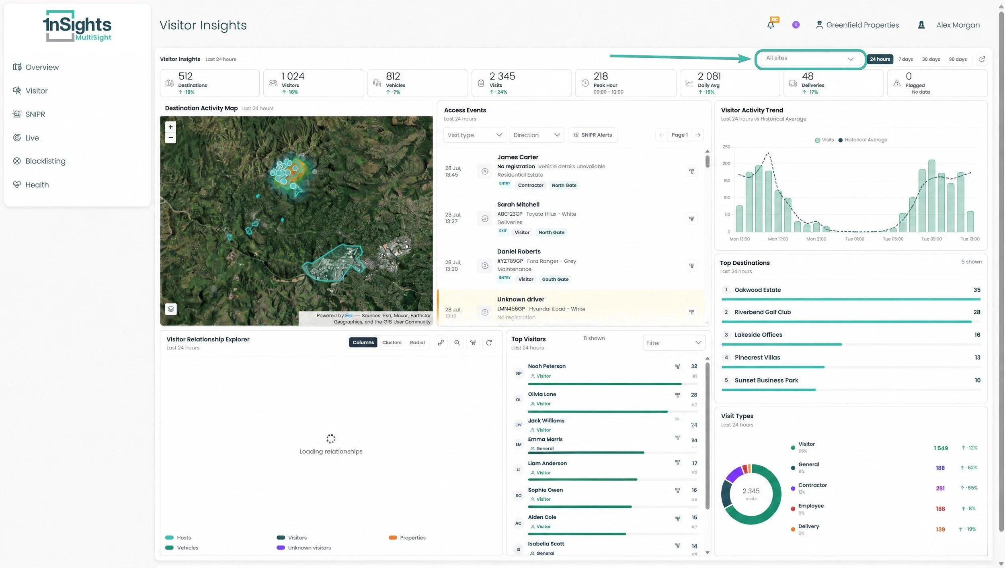Click the refresh icon in Relationship Explorer

pyautogui.click(x=489, y=343)
